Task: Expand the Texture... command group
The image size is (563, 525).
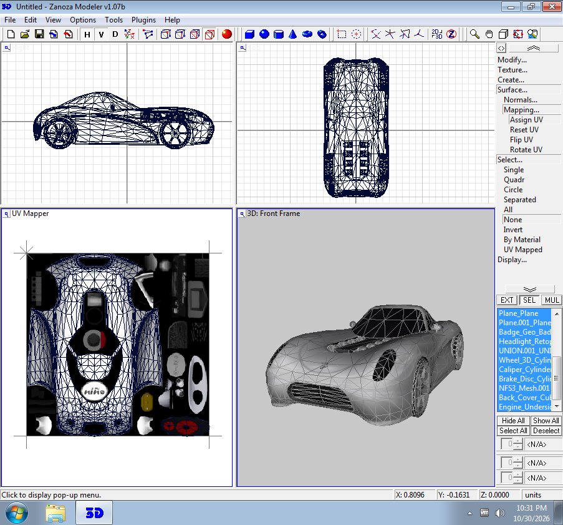Action: [512, 70]
